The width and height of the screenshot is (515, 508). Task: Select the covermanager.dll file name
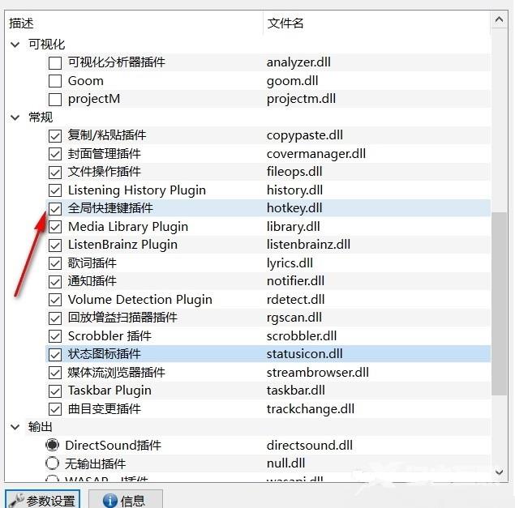point(316,154)
